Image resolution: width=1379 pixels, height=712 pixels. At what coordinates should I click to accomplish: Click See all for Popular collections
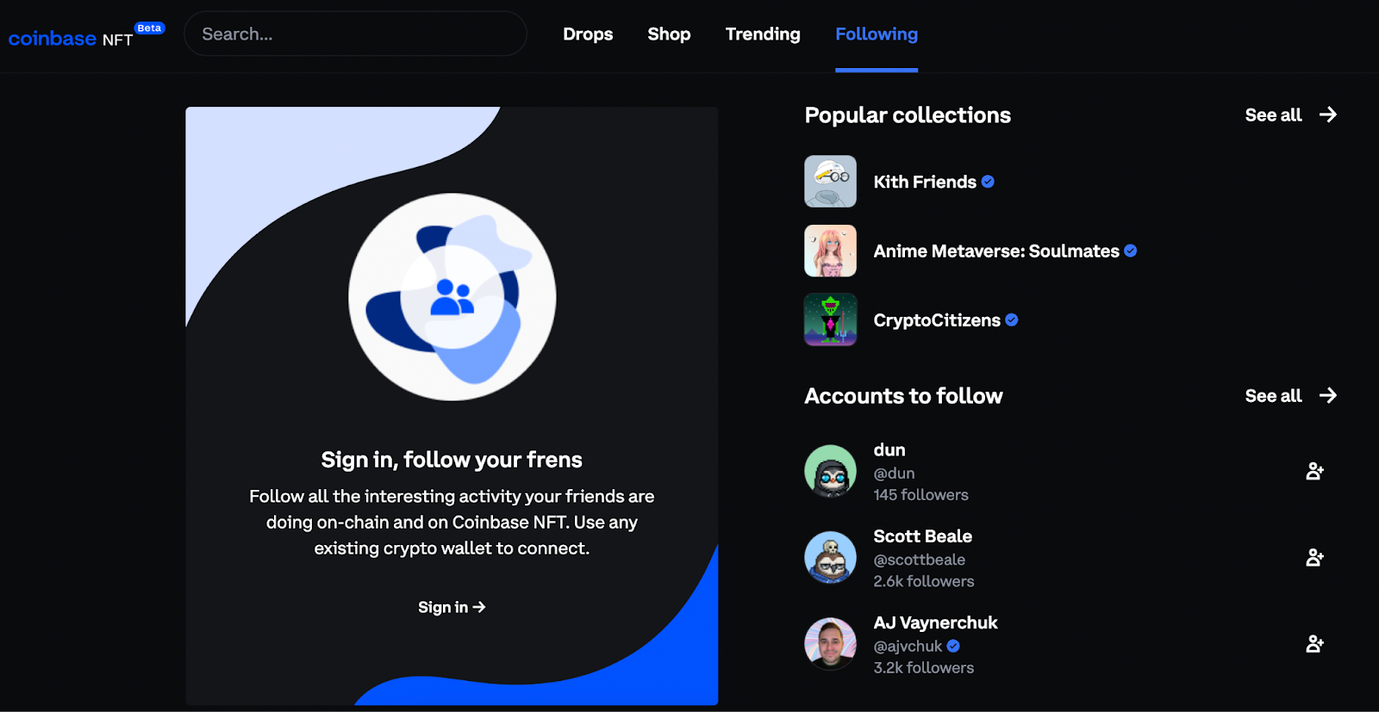coord(1273,115)
